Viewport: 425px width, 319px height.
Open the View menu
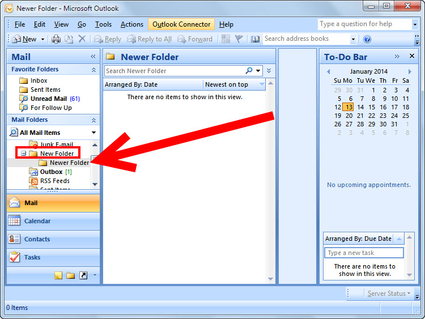pyautogui.click(x=61, y=24)
